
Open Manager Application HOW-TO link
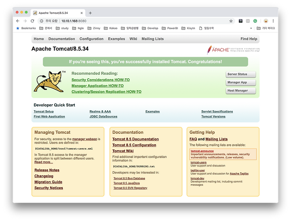pyautogui.click(x=98, y=86)
